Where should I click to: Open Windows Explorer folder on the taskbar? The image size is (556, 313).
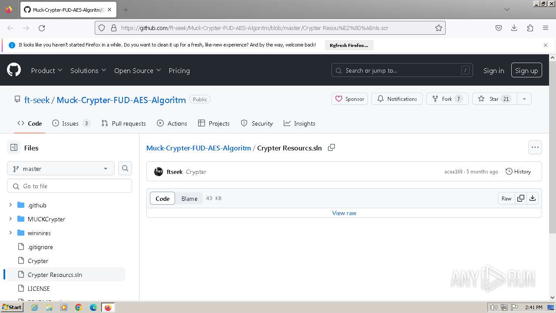[x=49, y=307]
